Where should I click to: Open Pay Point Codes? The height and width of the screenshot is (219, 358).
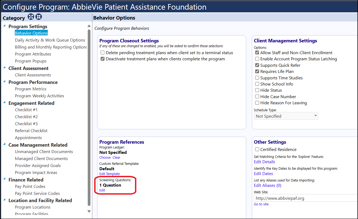coord(30,186)
